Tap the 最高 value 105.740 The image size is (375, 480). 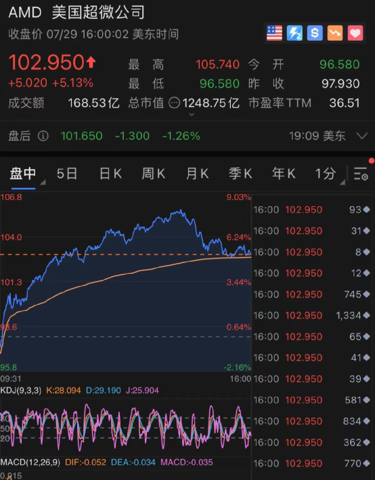pyautogui.click(x=217, y=65)
